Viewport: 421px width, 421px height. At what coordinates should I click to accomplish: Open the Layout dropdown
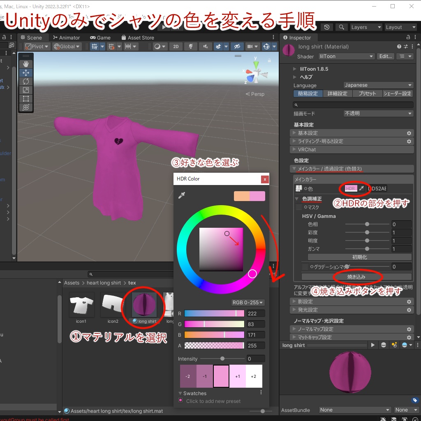401,27
